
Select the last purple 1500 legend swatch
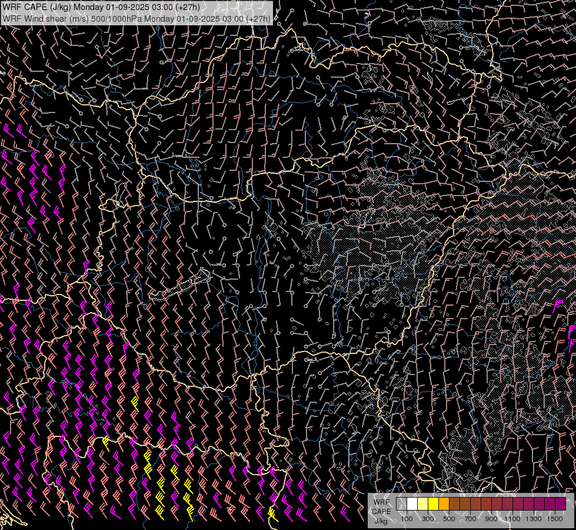(561, 504)
